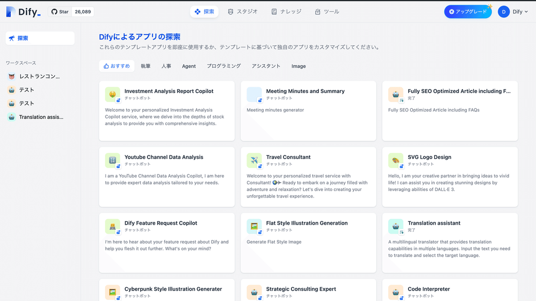Open the Investment Analysis Report Copilot app icon
Image resolution: width=536 pixels, height=301 pixels.
click(112, 95)
